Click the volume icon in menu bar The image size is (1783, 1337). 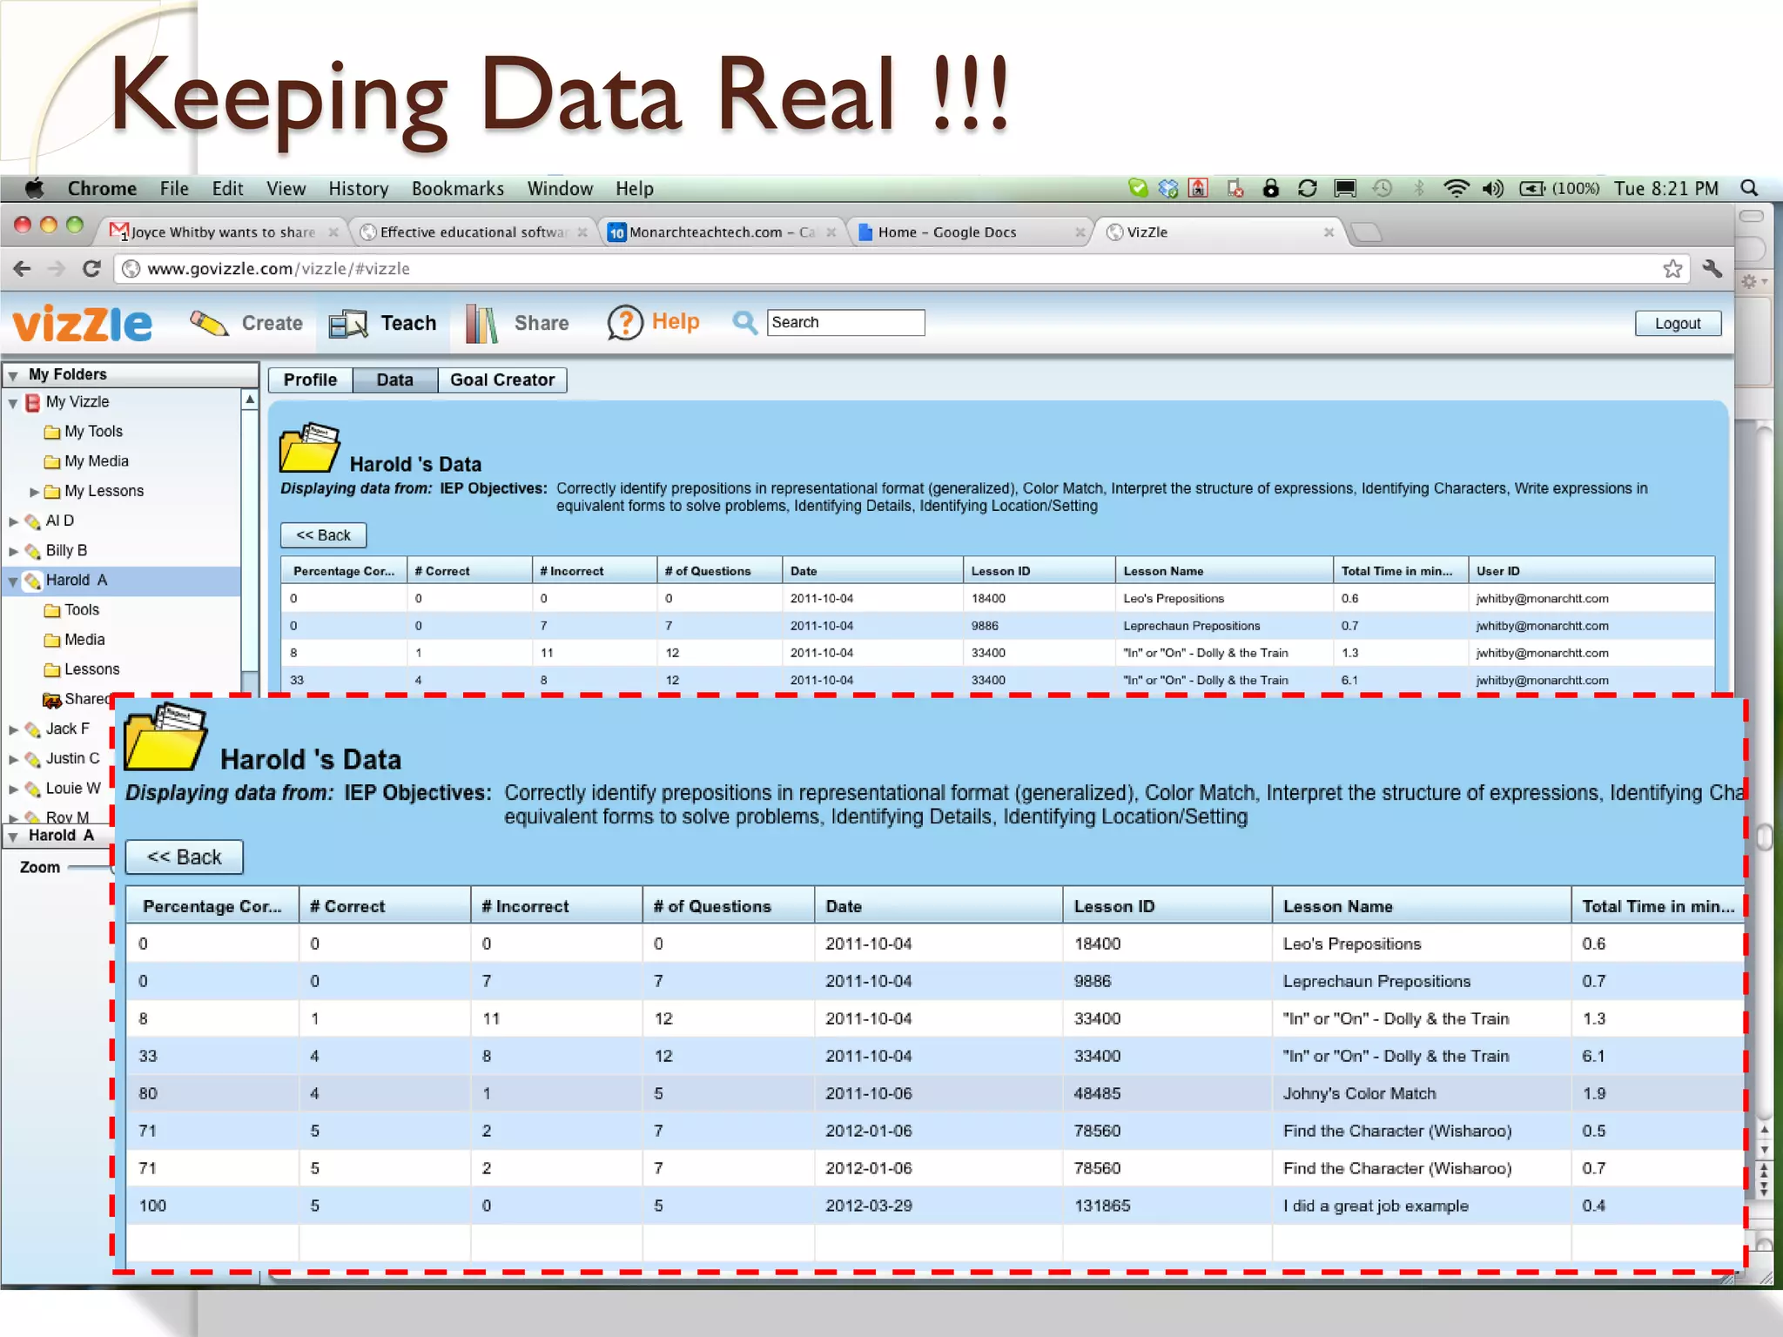1493,188
